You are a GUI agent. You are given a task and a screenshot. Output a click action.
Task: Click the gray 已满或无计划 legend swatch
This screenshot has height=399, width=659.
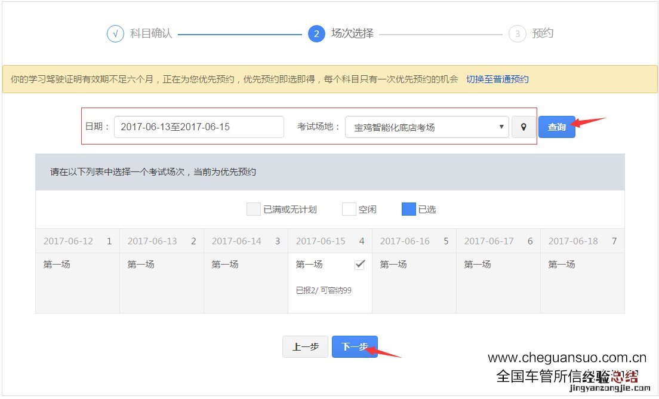[x=253, y=209]
